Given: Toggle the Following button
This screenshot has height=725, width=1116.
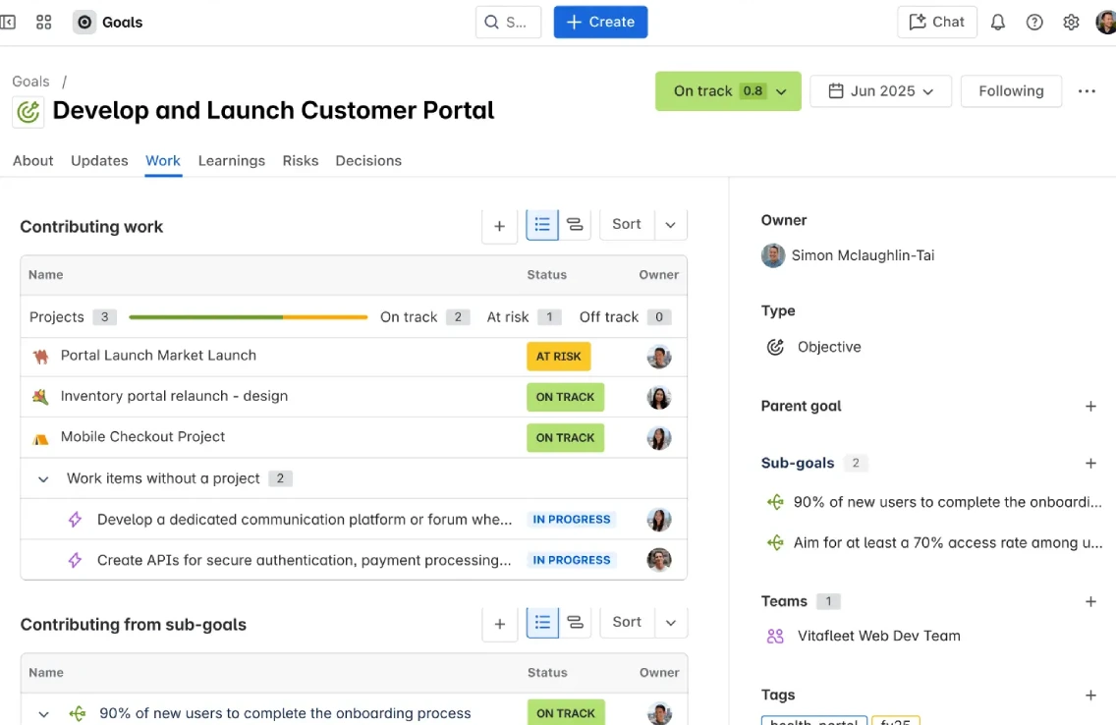Looking at the screenshot, I should pos(1011,91).
